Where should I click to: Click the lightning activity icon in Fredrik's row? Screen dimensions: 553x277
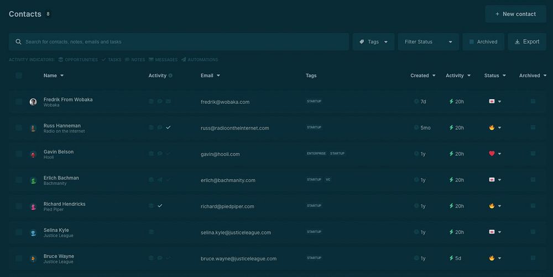(451, 102)
